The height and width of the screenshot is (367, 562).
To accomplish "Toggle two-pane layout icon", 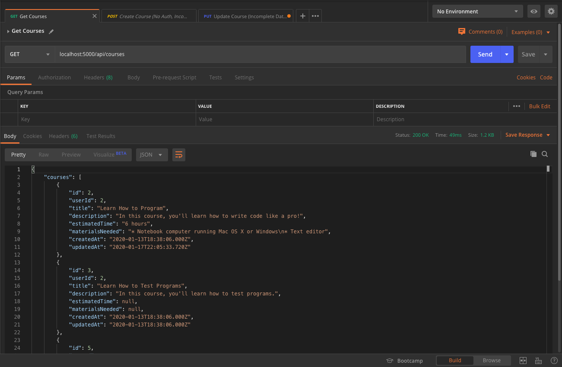I will click(x=523, y=361).
